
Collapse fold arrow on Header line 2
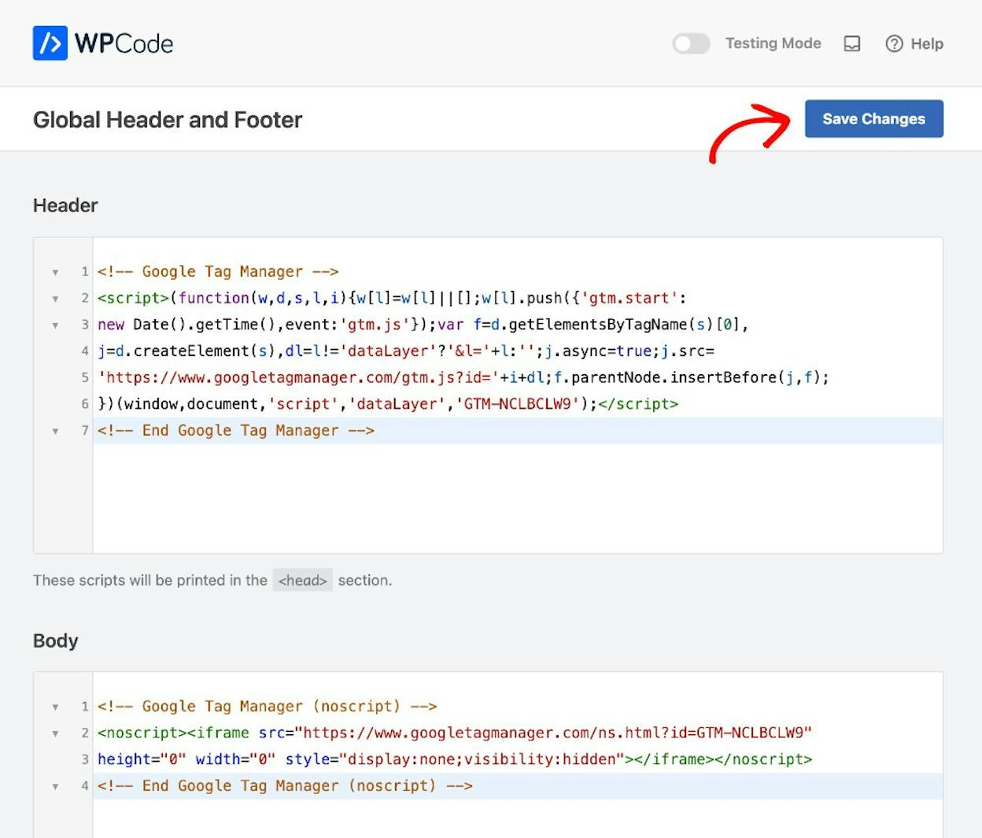point(55,299)
